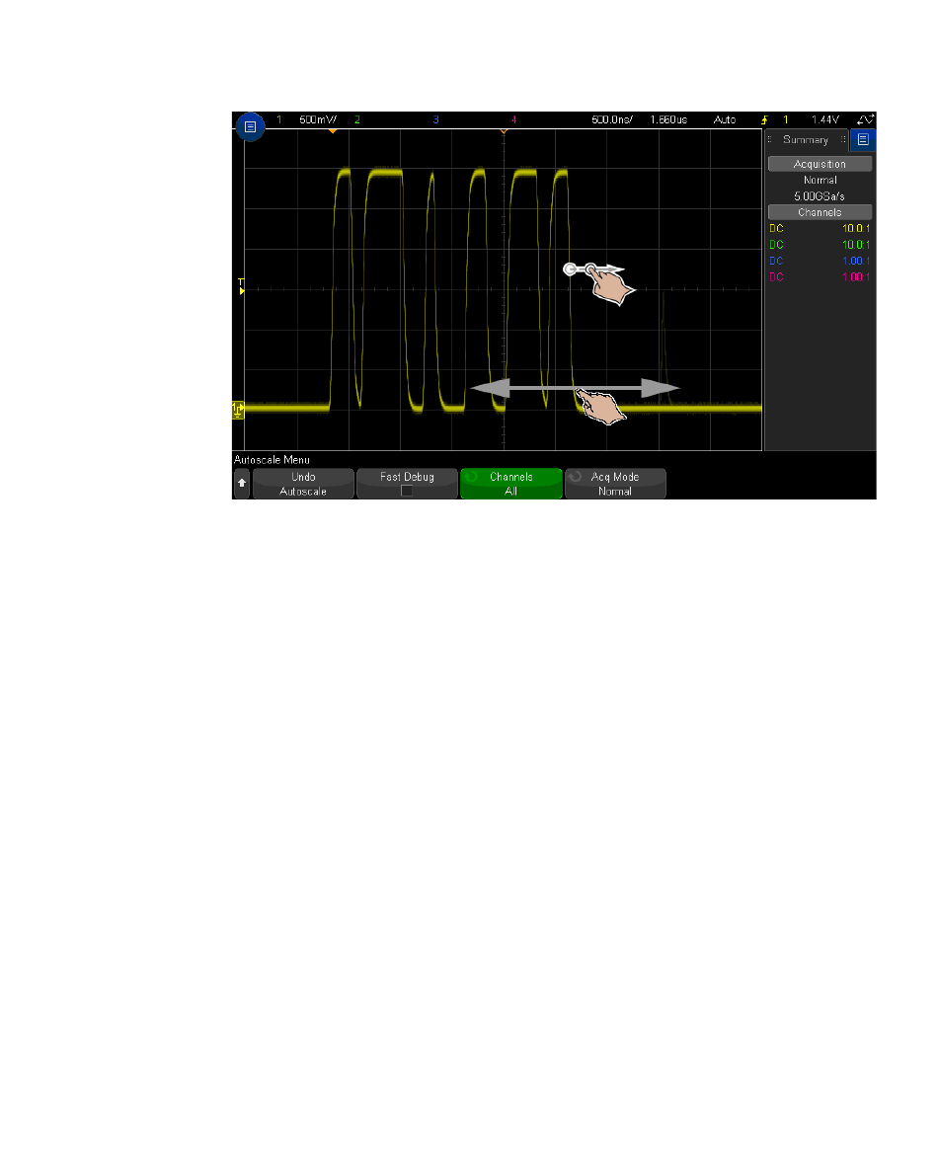Click the Auto trigger mode label
The height and width of the screenshot is (1150, 938).
click(725, 119)
